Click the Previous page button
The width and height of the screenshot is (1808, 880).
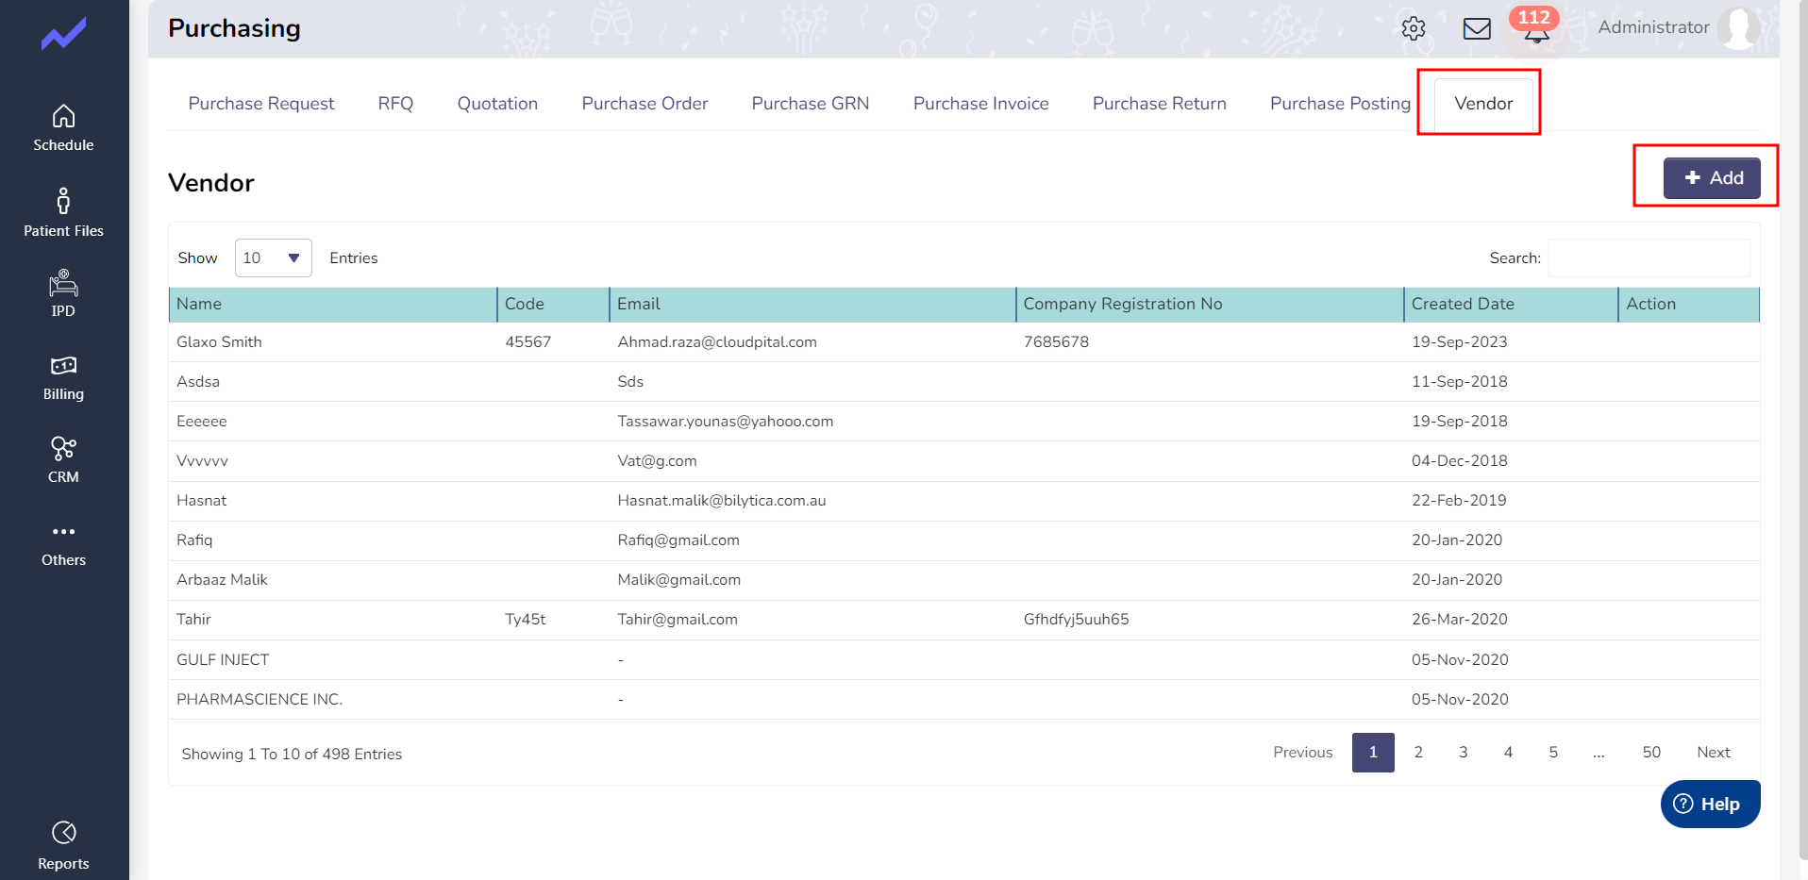1302,752
